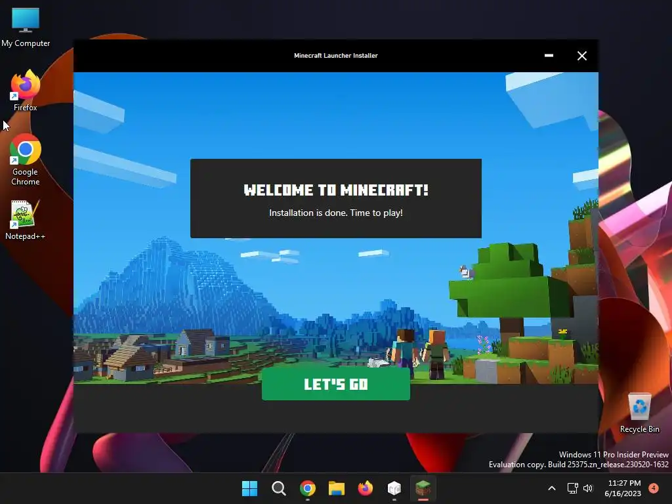Open the volume control in tray

[588, 488]
